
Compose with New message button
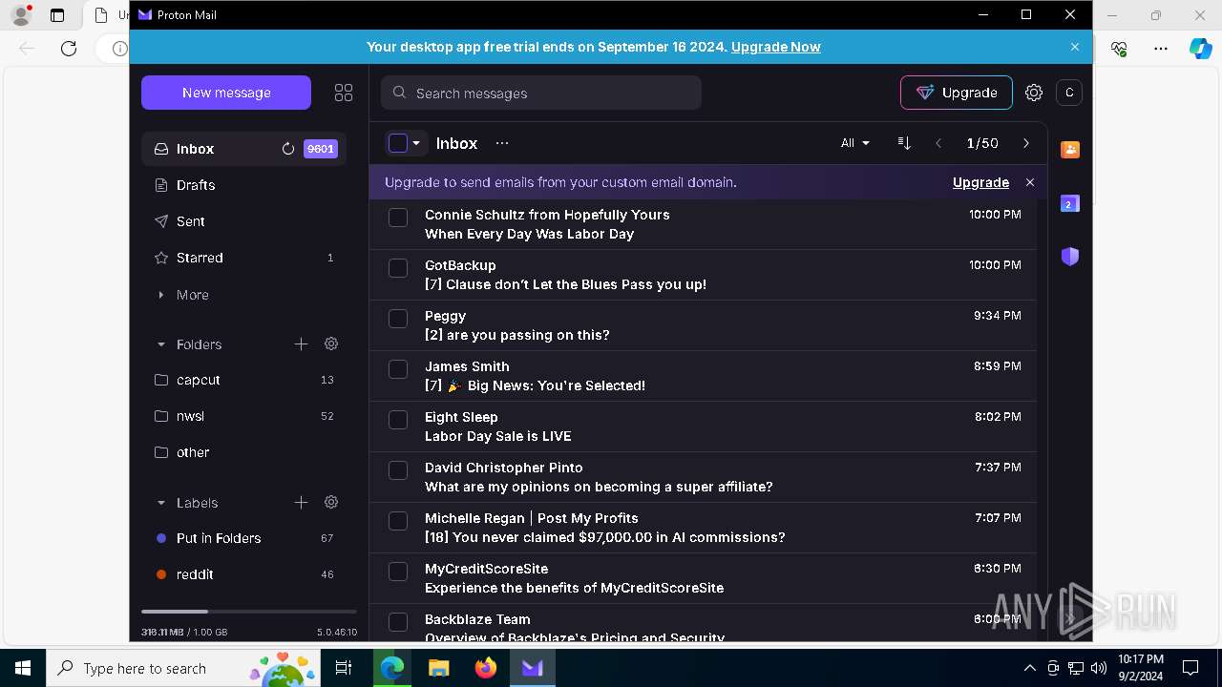click(226, 93)
